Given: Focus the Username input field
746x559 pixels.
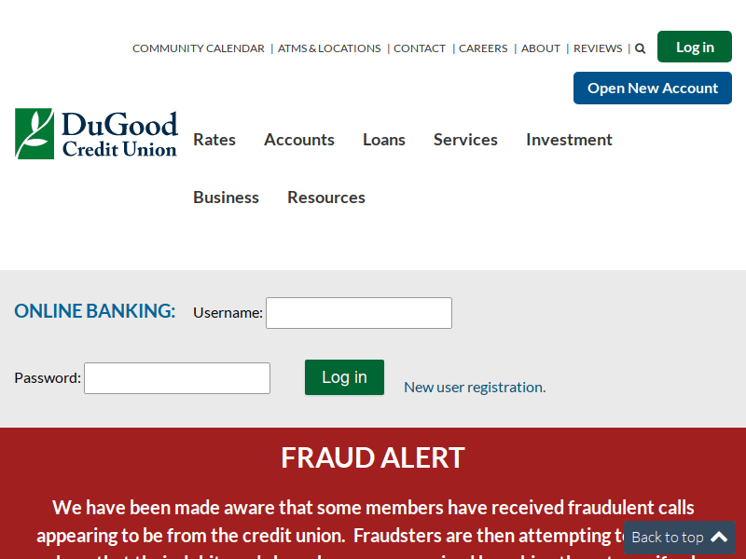Looking at the screenshot, I should 359,313.
